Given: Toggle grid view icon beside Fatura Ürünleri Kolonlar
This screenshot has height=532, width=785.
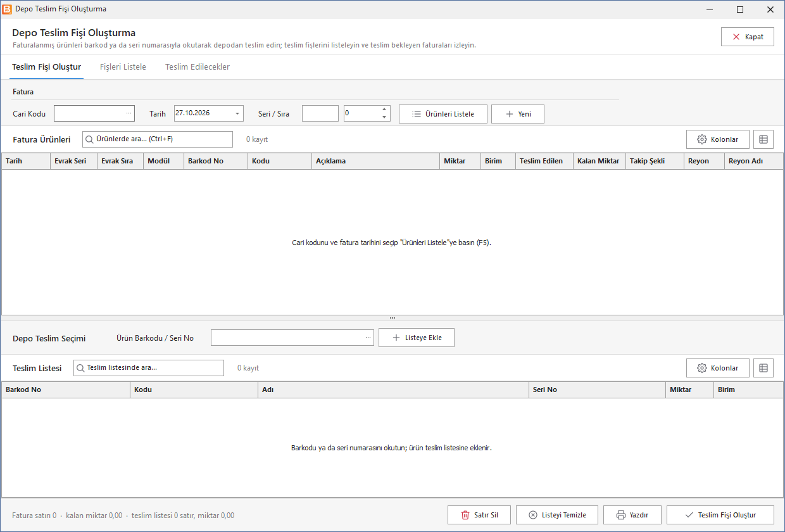Looking at the screenshot, I should pos(763,139).
